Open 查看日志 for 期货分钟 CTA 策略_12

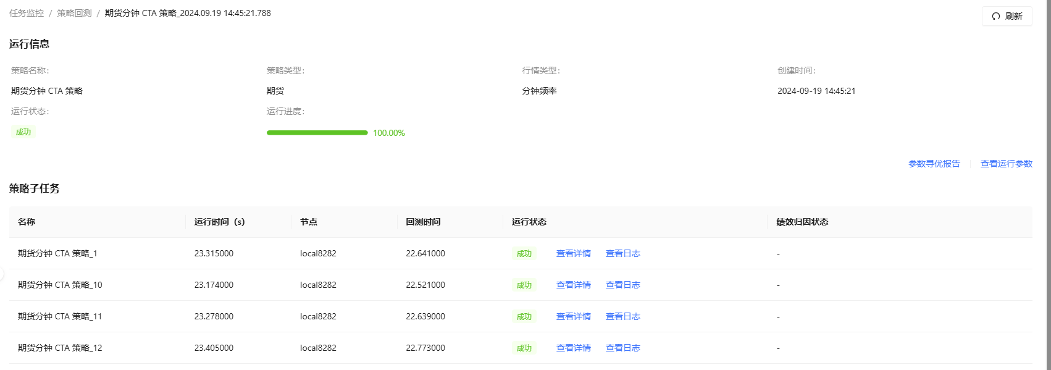pyautogui.click(x=622, y=348)
